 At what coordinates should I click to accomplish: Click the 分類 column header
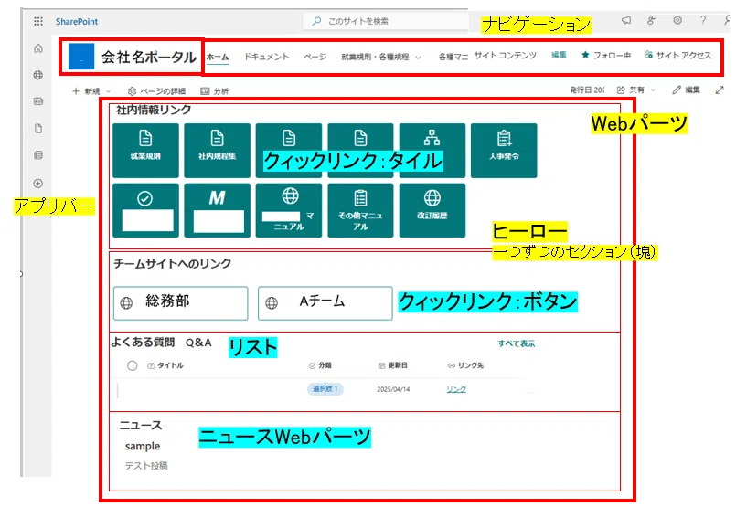pyautogui.click(x=320, y=365)
